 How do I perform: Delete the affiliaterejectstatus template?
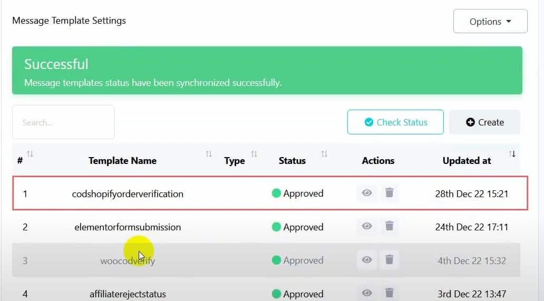[389, 293]
